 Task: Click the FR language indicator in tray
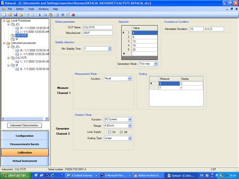[202, 175]
